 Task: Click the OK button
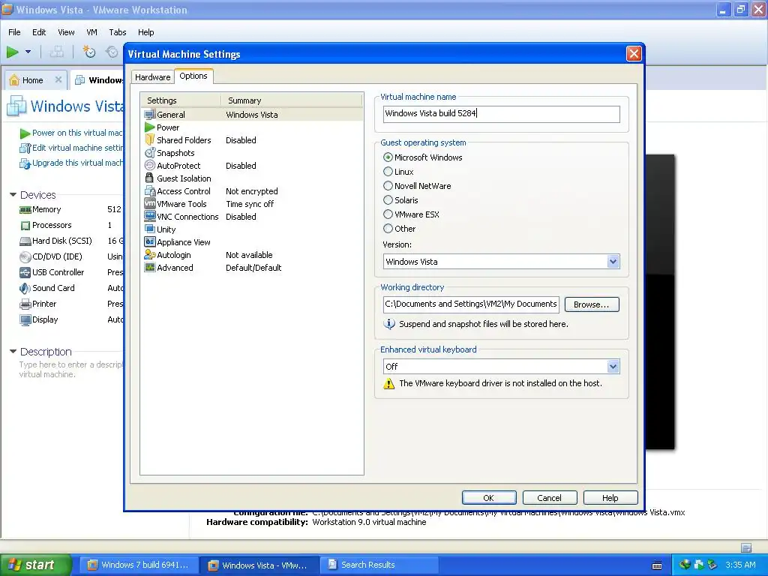489,498
